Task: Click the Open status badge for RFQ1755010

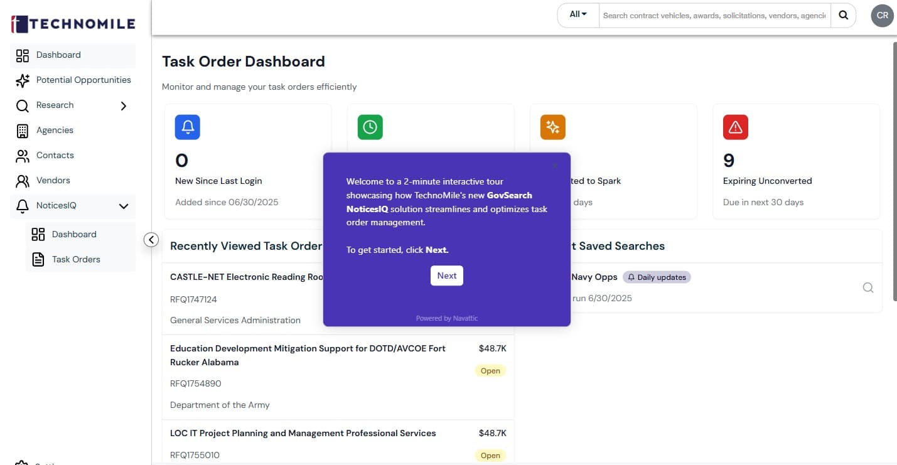Action: point(490,456)
